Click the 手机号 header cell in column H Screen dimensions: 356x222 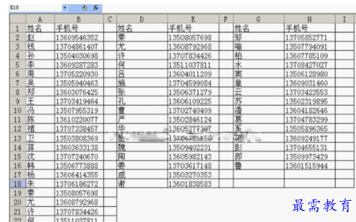(310, 28)
